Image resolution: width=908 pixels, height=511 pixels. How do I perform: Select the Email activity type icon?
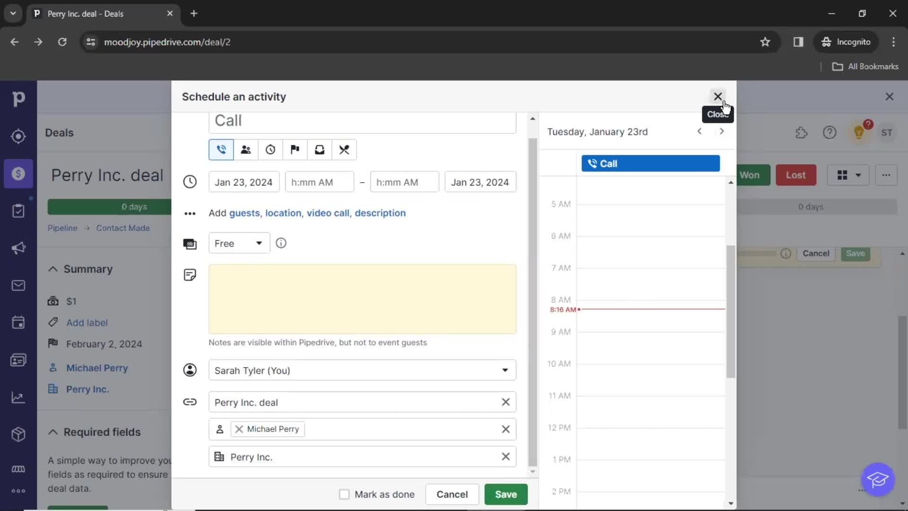pyautogui.click(x=319, y=150)
